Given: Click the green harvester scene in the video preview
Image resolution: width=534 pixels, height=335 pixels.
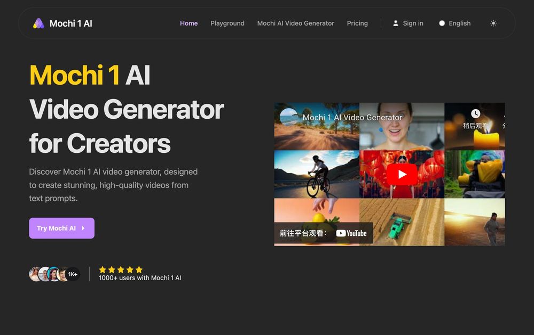Looking at the screenshot, I should [402, 222].
